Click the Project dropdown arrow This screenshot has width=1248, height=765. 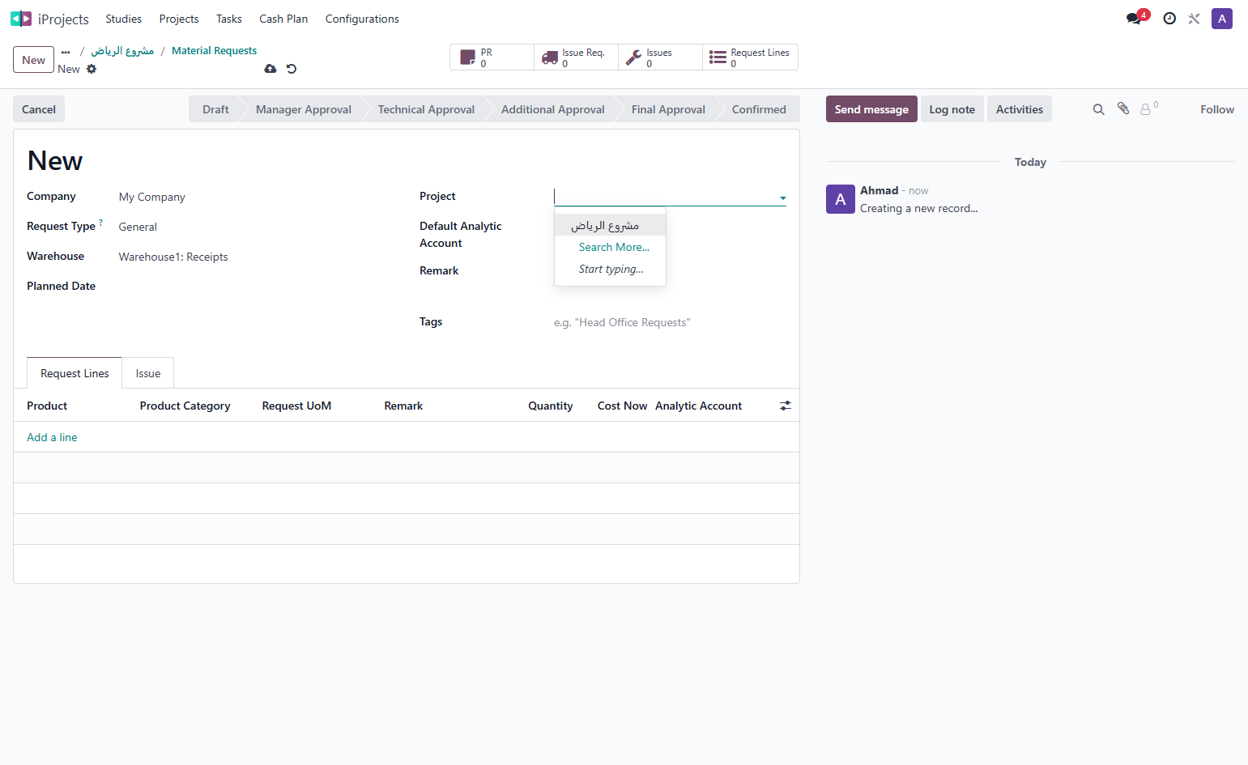[x=782, y=198]
